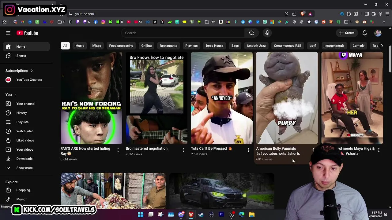This screenshot has height=220, width=392.
Task: Click the YouTube logo
Action: (x=27, y=33)
